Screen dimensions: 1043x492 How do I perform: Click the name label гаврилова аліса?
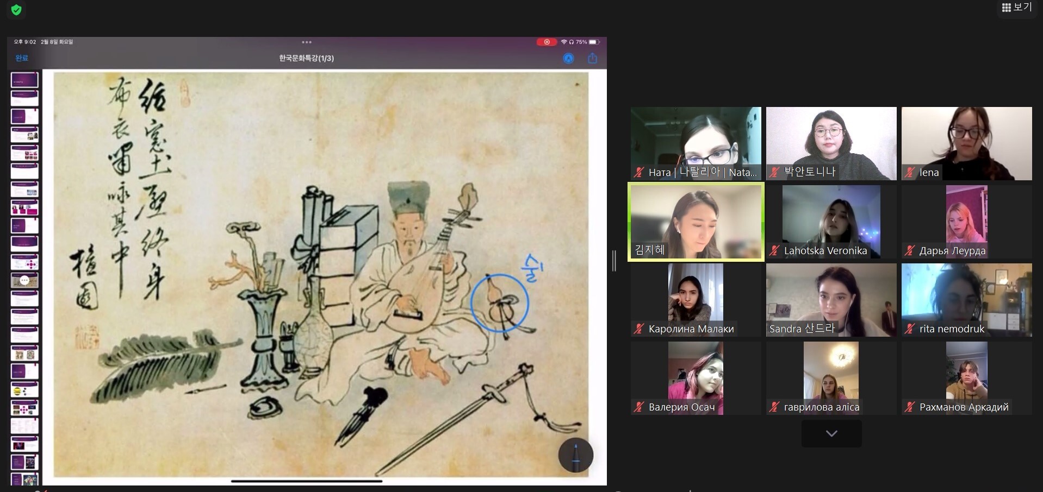tap(822, 407)
